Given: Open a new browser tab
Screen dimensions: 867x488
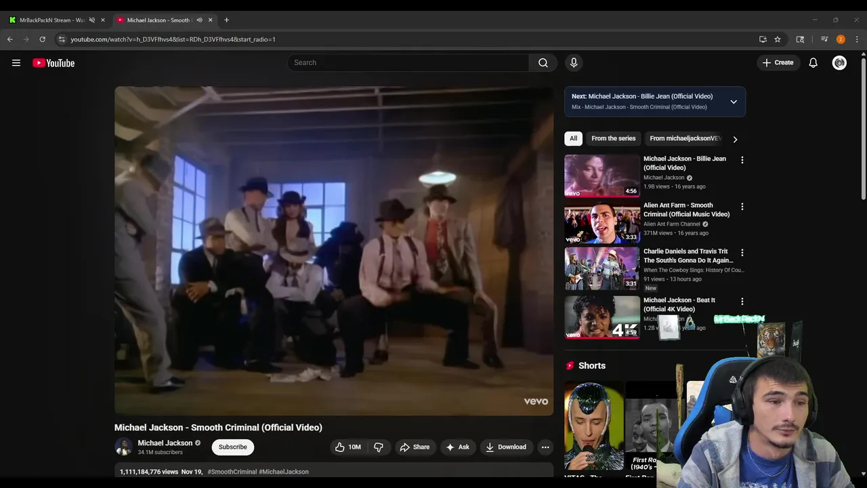Looking at the screenshot, I should click(226, 20).
